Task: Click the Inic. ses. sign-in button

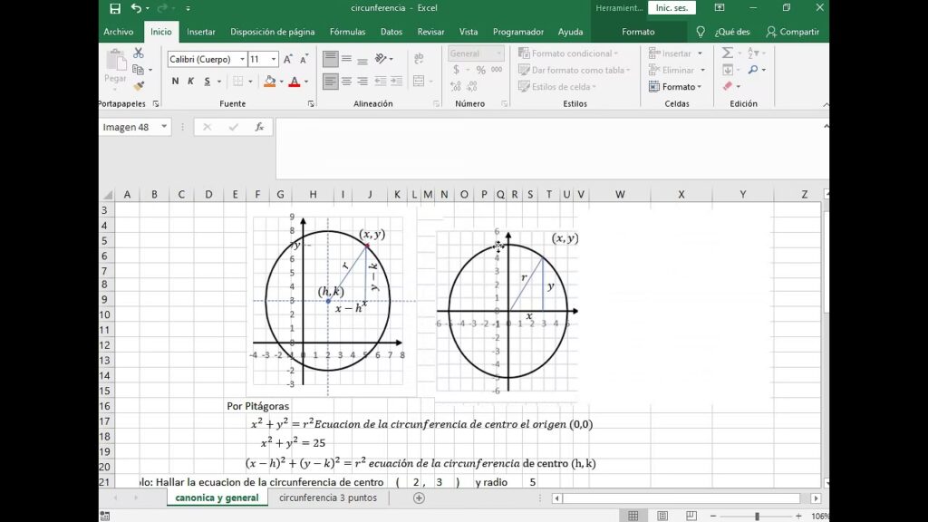Action: click(x=672, y=8)
